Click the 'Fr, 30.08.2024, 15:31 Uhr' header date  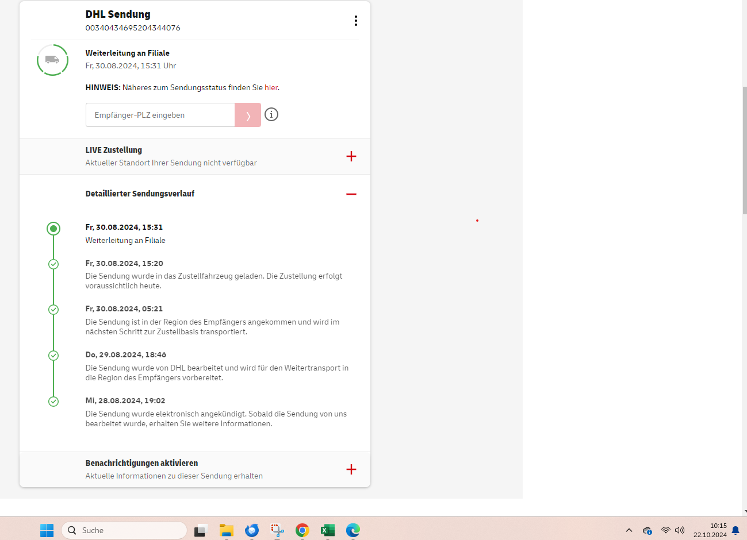[x=131, y=66]
